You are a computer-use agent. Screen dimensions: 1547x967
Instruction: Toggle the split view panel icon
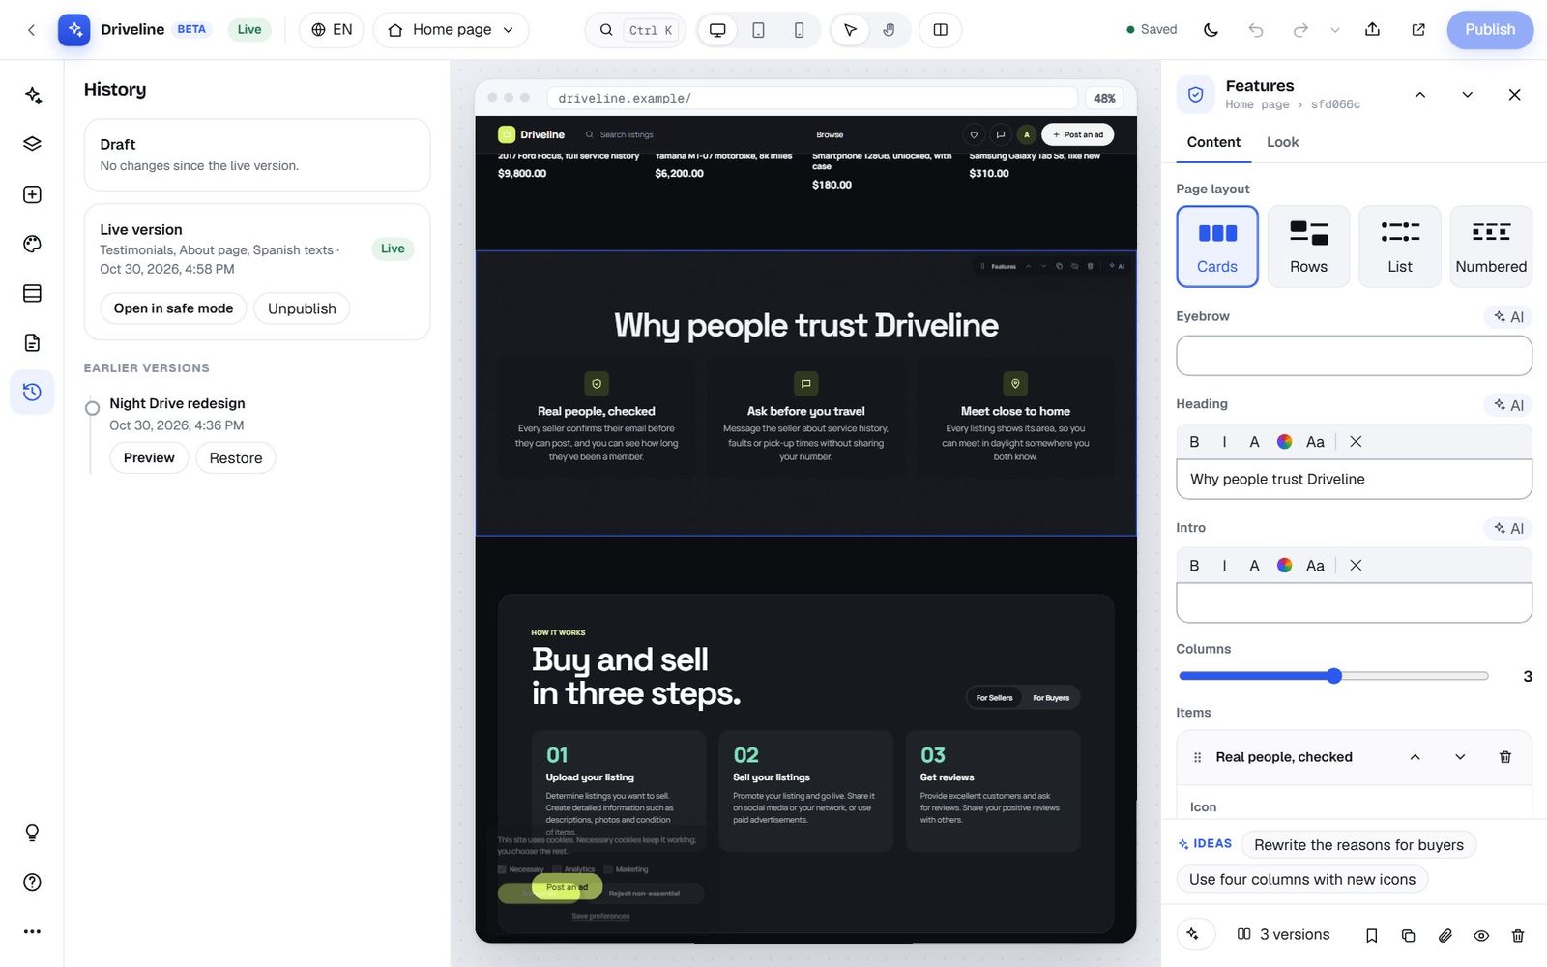point(940,30)
